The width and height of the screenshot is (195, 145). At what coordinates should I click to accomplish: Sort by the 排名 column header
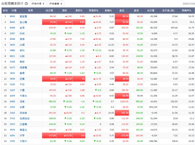tap(5, 11)
